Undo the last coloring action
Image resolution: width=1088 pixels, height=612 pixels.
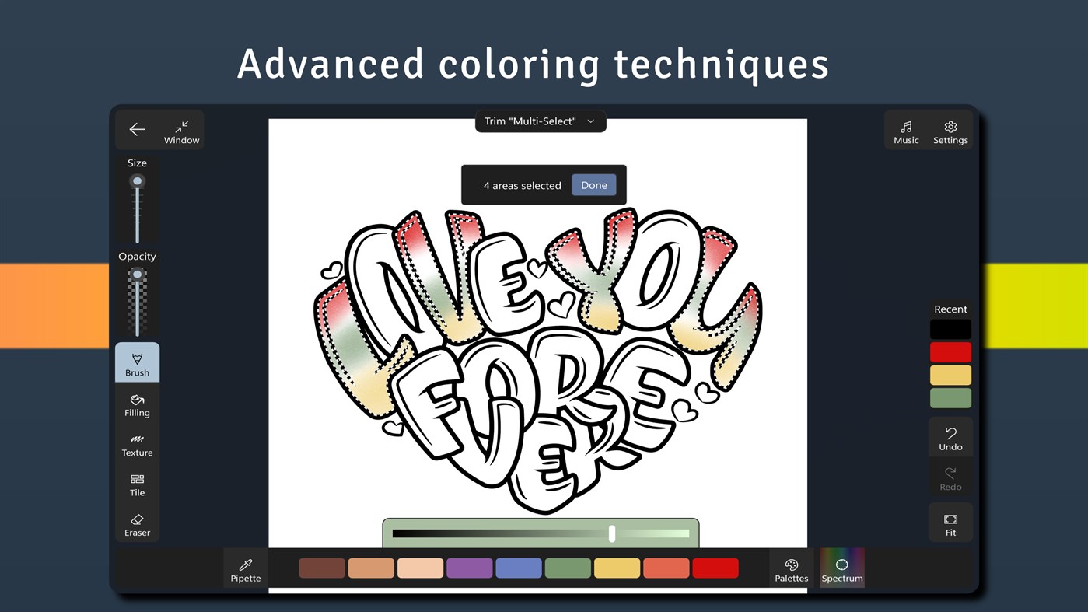[x=950, y=438]
